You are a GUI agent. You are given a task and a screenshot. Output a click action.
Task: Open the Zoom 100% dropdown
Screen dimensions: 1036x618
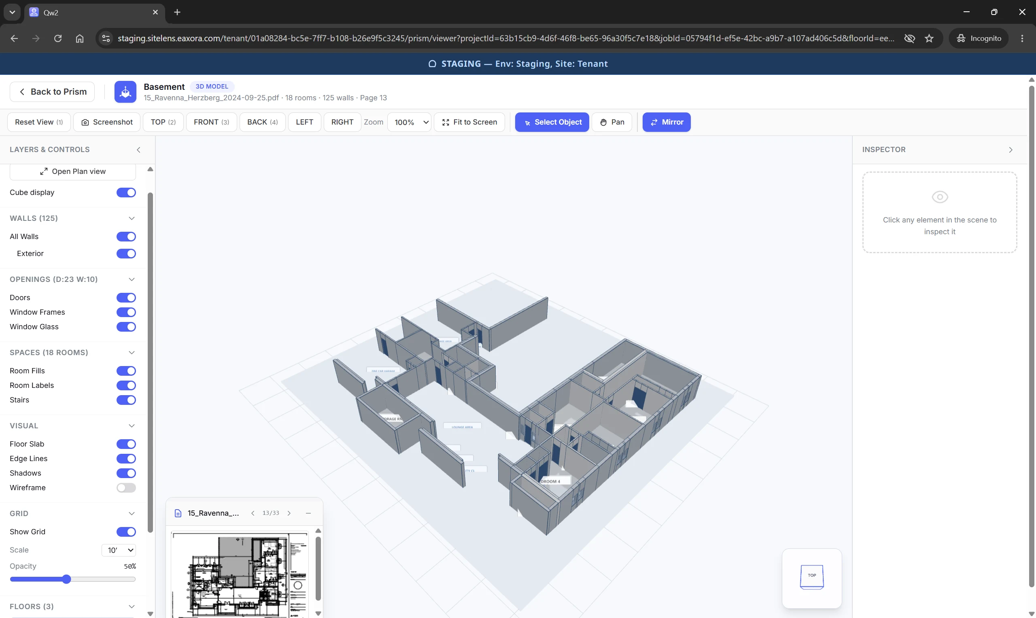click(410, 122)
